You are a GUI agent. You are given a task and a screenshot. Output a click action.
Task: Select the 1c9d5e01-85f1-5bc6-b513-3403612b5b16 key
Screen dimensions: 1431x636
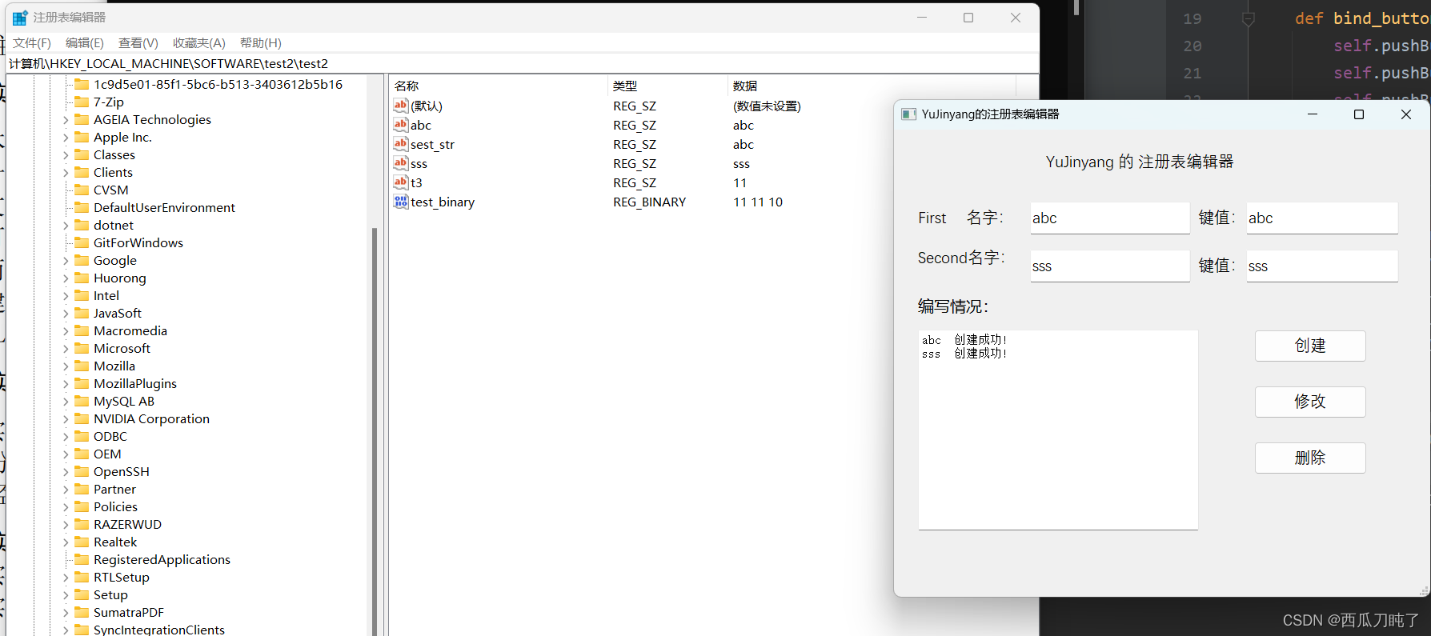pyautogui.click(x=218, y=84)
